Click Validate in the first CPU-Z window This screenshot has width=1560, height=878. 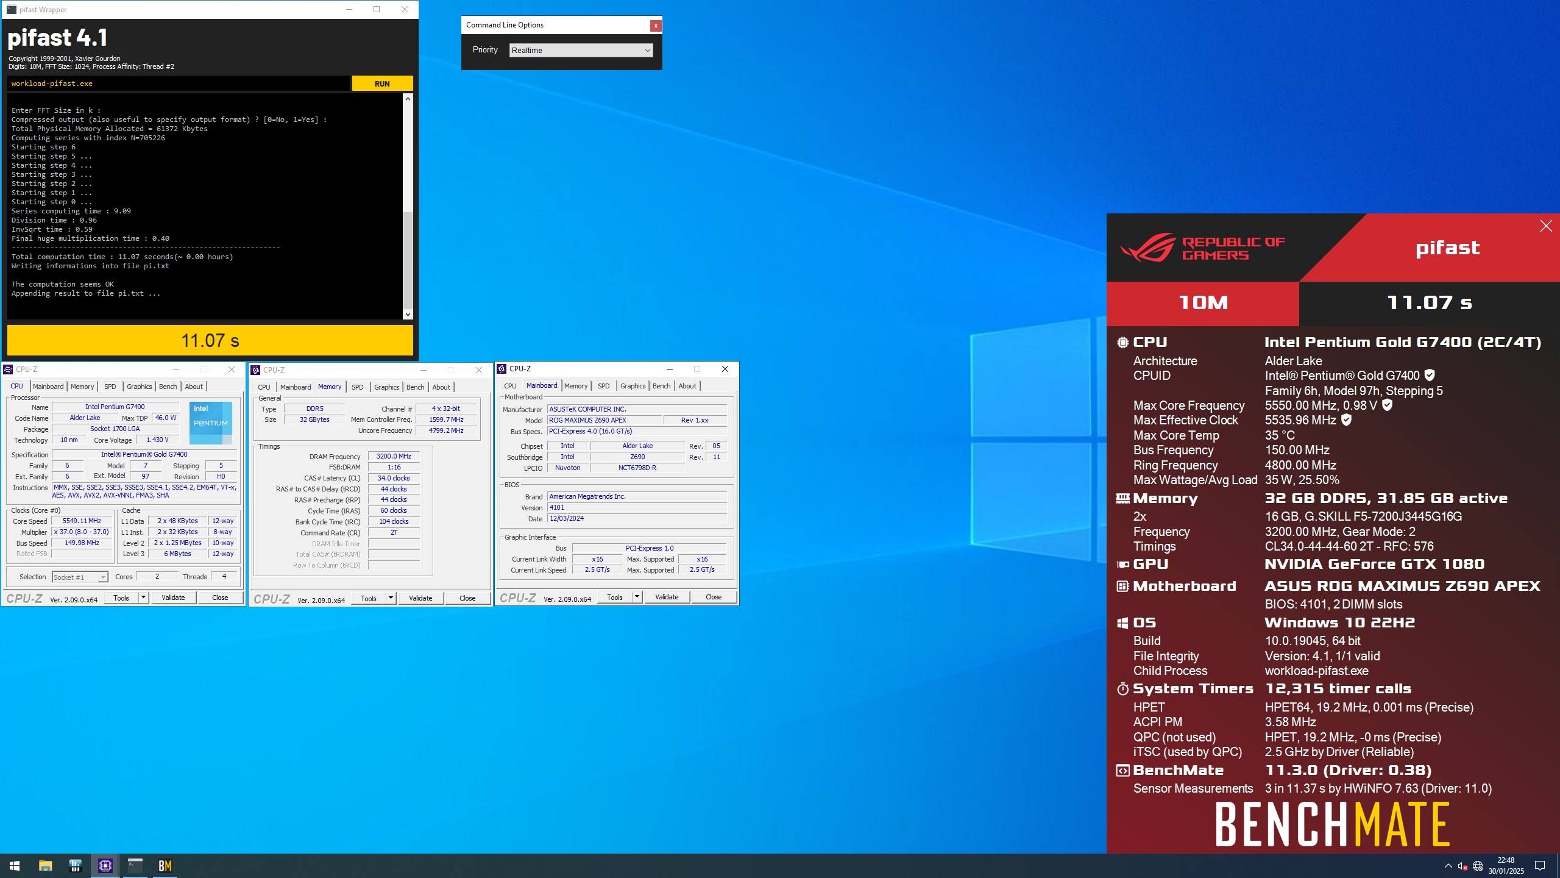[173, 598]
